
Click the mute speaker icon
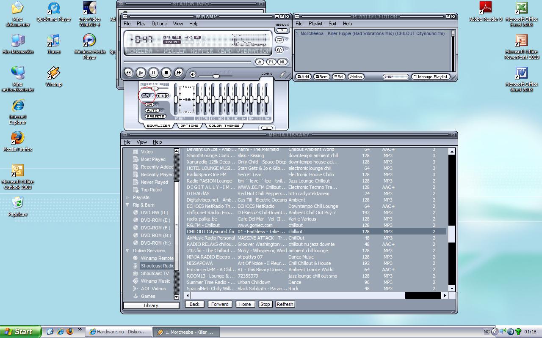193,75
